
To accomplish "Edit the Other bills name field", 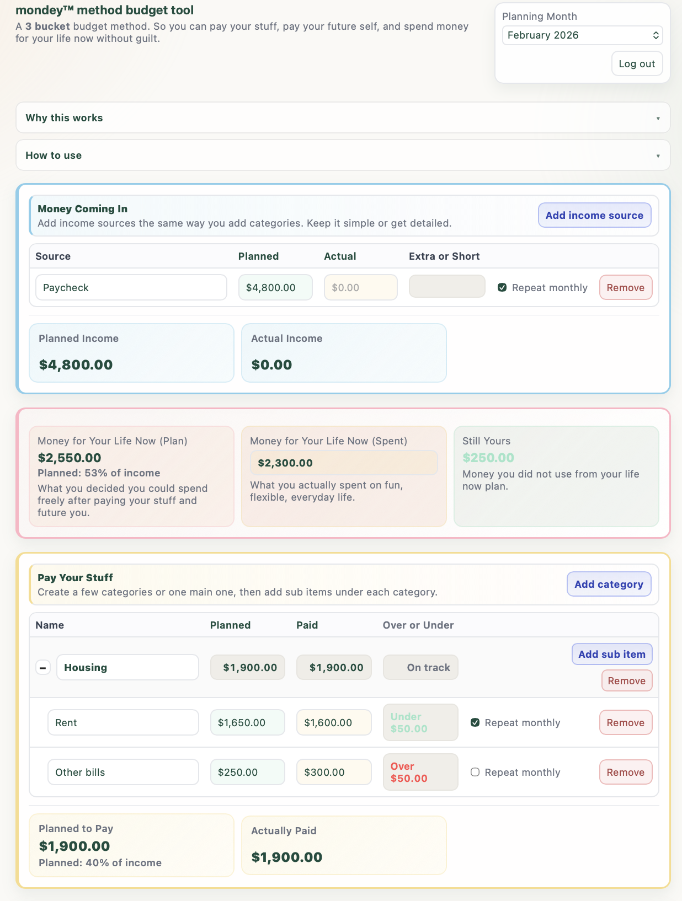I will pos(123,772).
